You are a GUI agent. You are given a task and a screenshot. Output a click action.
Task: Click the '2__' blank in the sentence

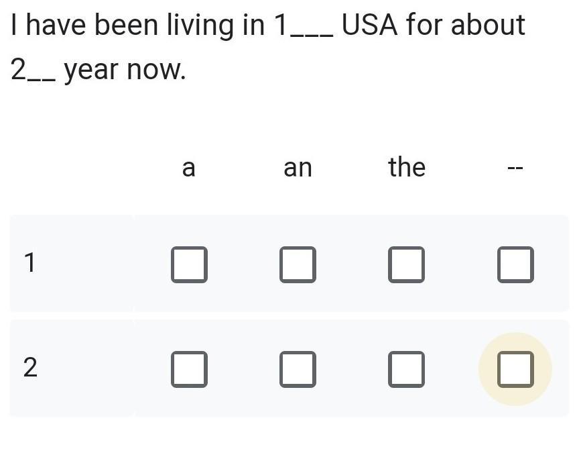(x=33, y=69)
